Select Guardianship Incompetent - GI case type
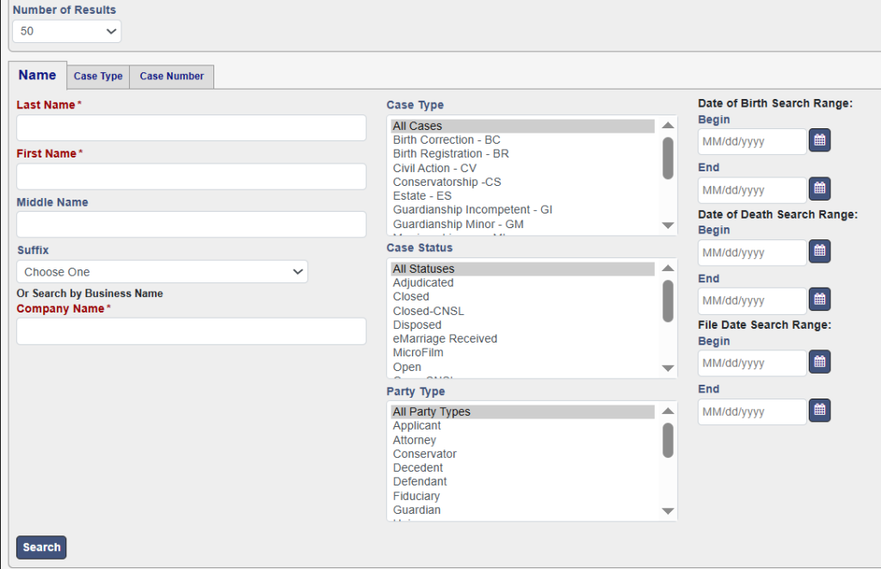This screenshot has width=881, height=569. tap(523, 210)
